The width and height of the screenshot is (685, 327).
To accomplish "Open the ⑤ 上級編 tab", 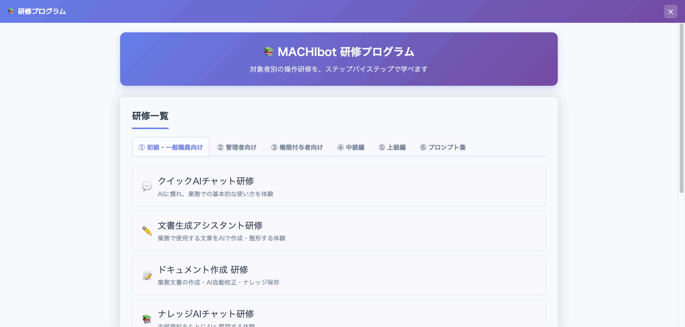I will coord(392,147).
